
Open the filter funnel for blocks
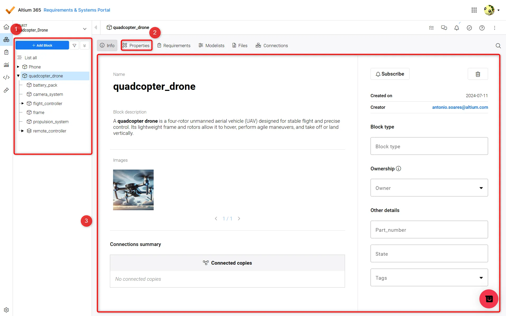pyautogui.click(x=74, y=45)
